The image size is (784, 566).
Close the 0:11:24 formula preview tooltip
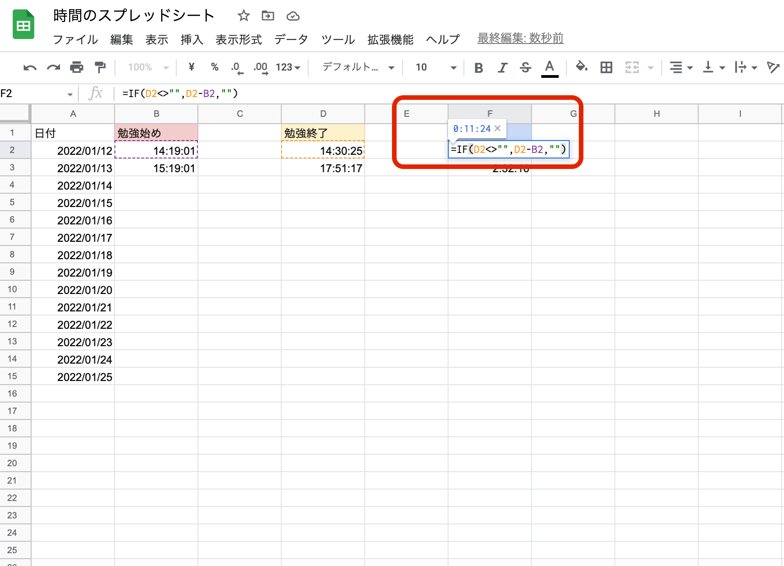click(497, 129)
